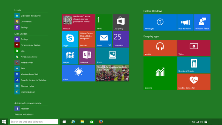The width and height of the screenshot is (222, 125).
Task: Launch the Mapas tile
Action: (70, 56)
